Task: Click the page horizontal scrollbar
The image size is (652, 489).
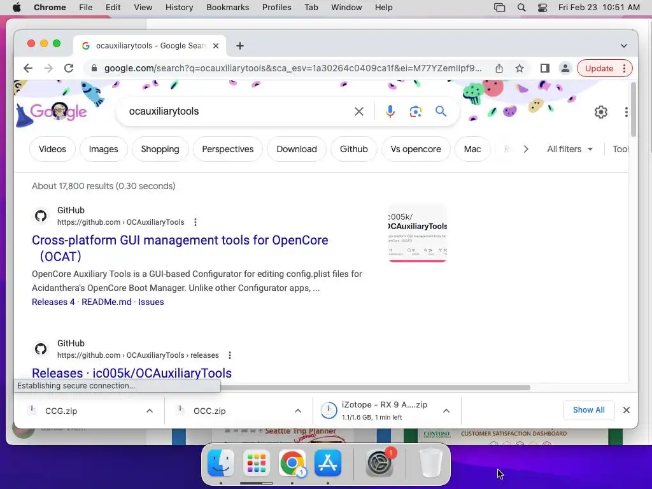Action: pyautogui.click(x=374, y=388)
